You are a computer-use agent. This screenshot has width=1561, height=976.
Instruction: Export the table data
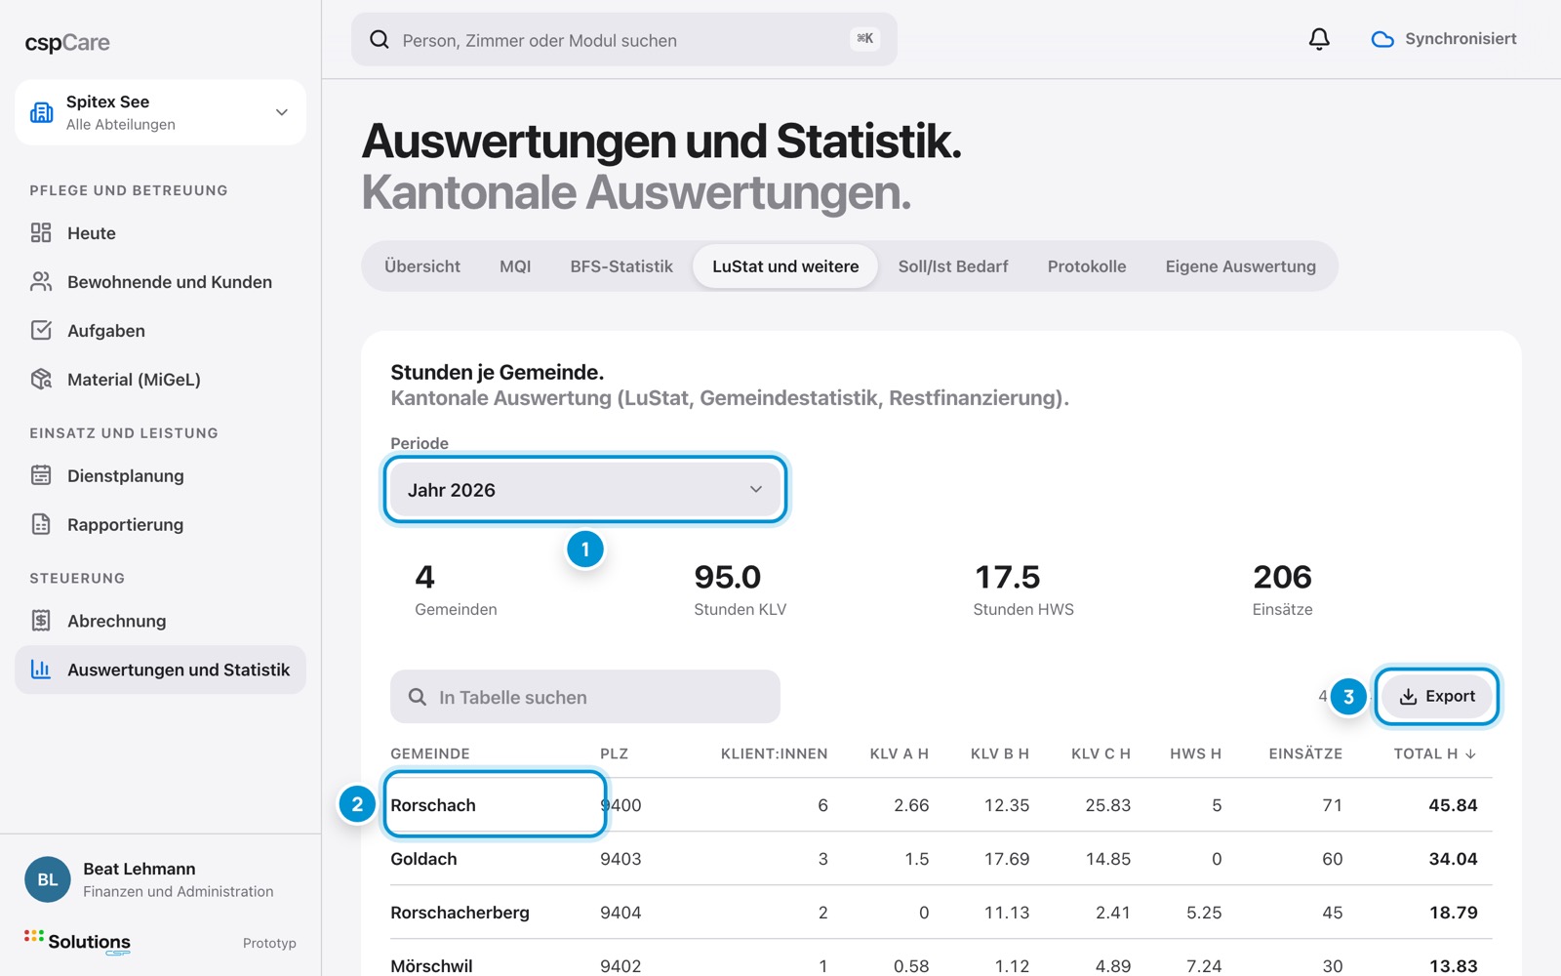click(1437, 696)
